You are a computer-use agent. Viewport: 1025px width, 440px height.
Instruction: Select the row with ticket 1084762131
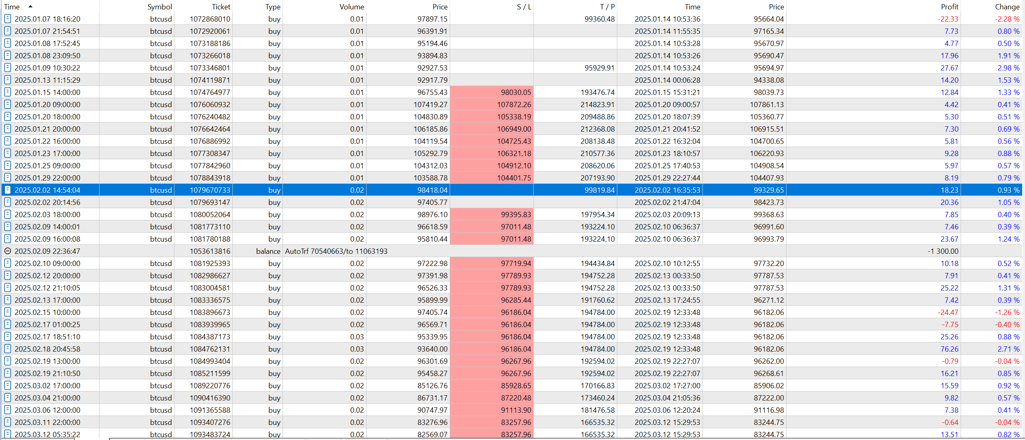click(210, 349)
